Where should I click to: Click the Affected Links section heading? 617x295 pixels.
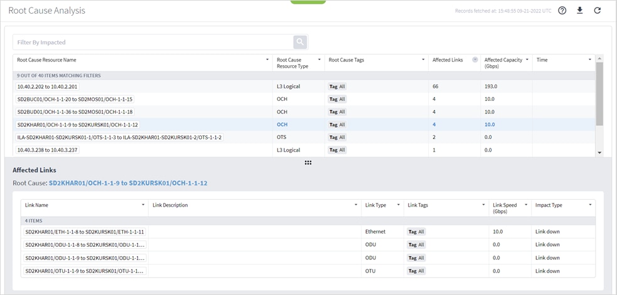(x=35, y=170)
